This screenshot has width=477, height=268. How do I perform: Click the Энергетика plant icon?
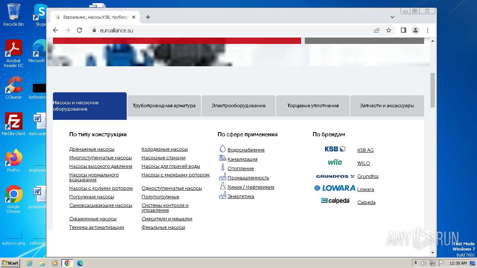click(x=222, y=195)
